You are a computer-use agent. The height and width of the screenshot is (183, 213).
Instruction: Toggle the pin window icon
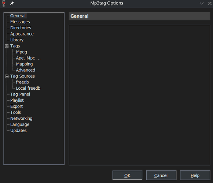point(12,3)
